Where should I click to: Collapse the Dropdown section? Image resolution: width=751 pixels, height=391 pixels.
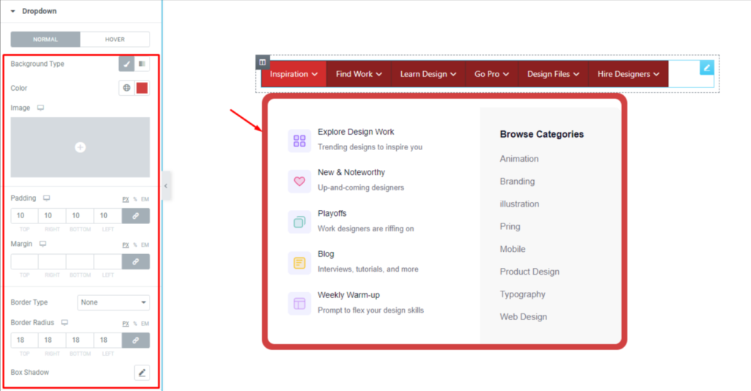click(13, 12)
